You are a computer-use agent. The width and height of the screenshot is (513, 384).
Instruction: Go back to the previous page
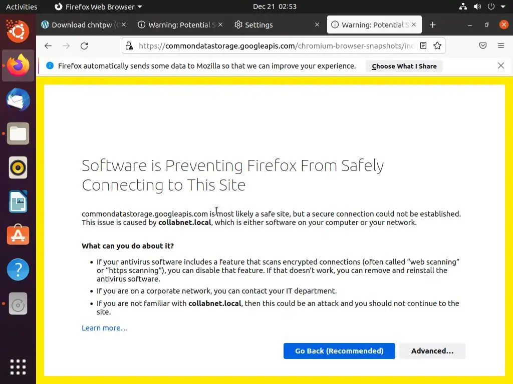(48, 46)
